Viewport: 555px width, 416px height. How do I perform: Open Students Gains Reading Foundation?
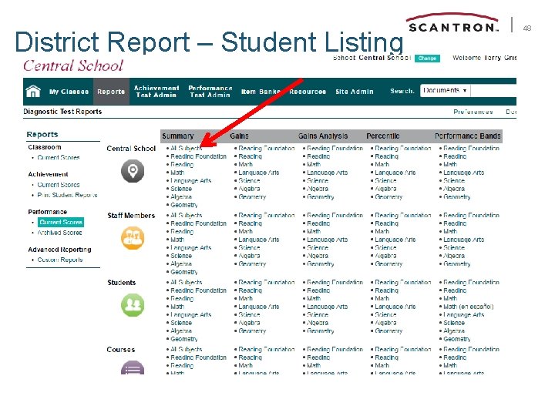point(266,282)
